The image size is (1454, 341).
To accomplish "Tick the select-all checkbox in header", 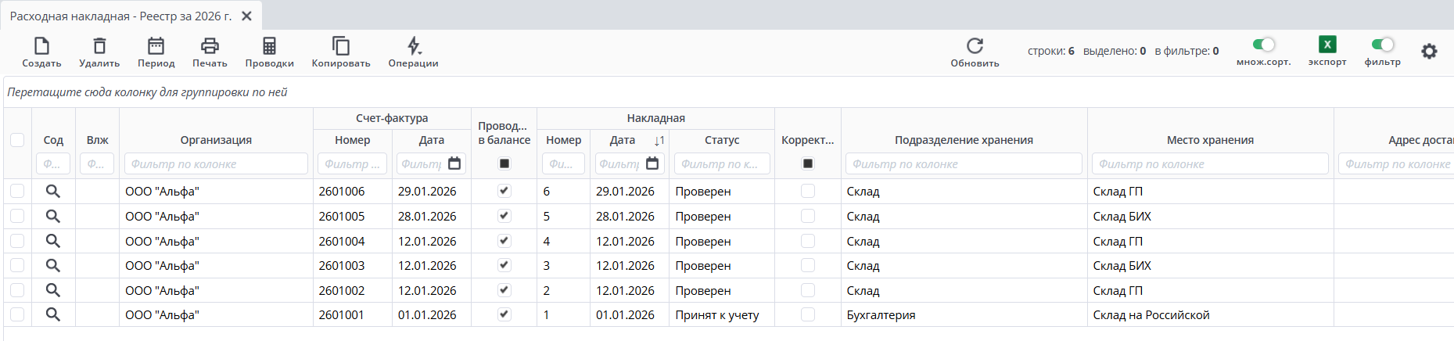I will click(x=17, y=140).
